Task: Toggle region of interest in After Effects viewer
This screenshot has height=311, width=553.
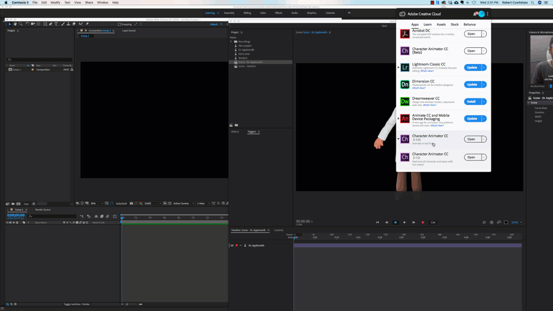Action: pyautogui.click(x=165, y=203)
